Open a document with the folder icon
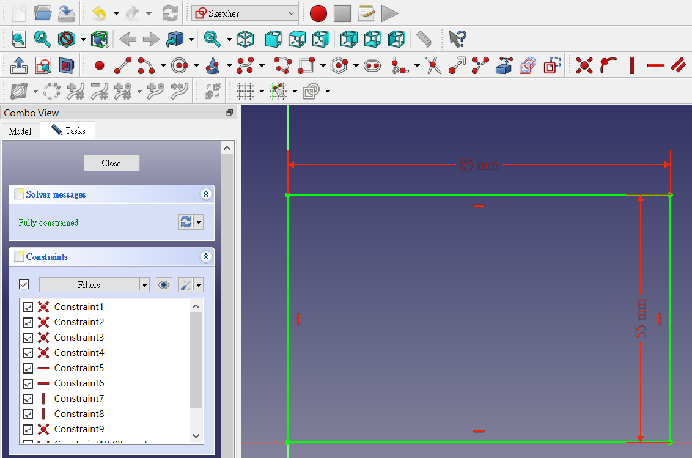The width and height of the screenshot is (692, 458). pos(43,13)
